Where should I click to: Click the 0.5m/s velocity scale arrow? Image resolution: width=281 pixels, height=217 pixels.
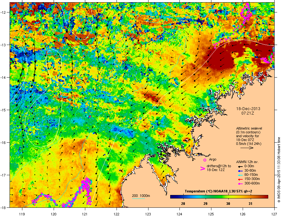click(247, 148)
